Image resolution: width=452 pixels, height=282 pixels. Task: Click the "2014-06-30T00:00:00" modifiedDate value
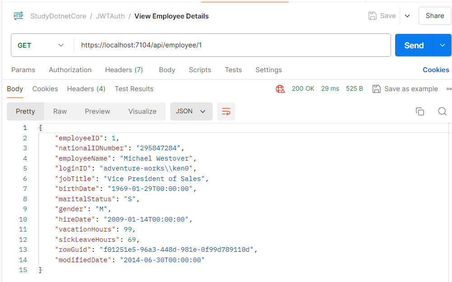click(x=162, y=260)
